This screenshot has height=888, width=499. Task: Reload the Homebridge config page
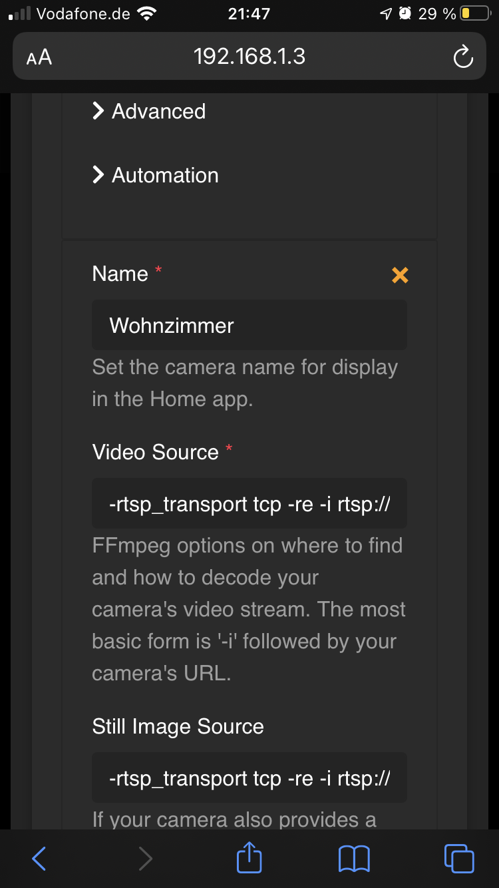pyautogui.click(x=463, y=57)
